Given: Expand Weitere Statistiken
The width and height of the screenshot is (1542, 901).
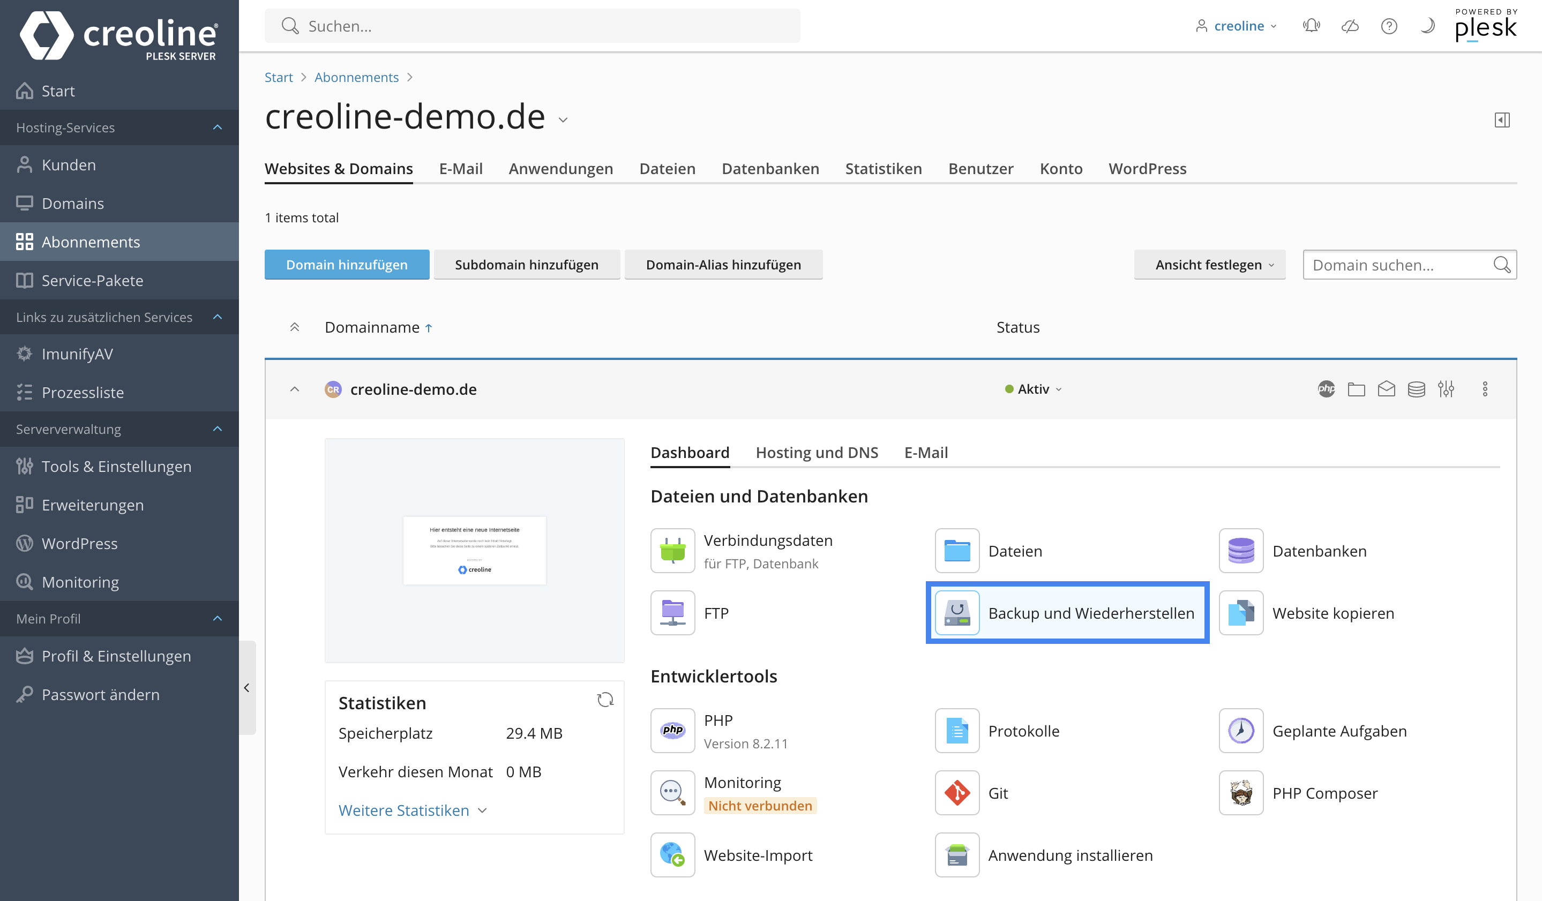Looking at the screenshot, I should 413,810.
